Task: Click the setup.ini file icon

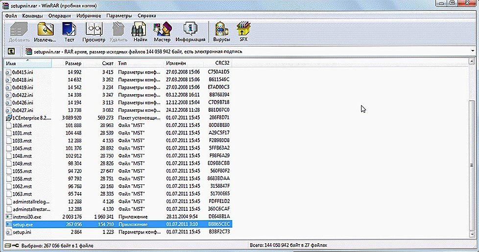Action: pos(9,232)
